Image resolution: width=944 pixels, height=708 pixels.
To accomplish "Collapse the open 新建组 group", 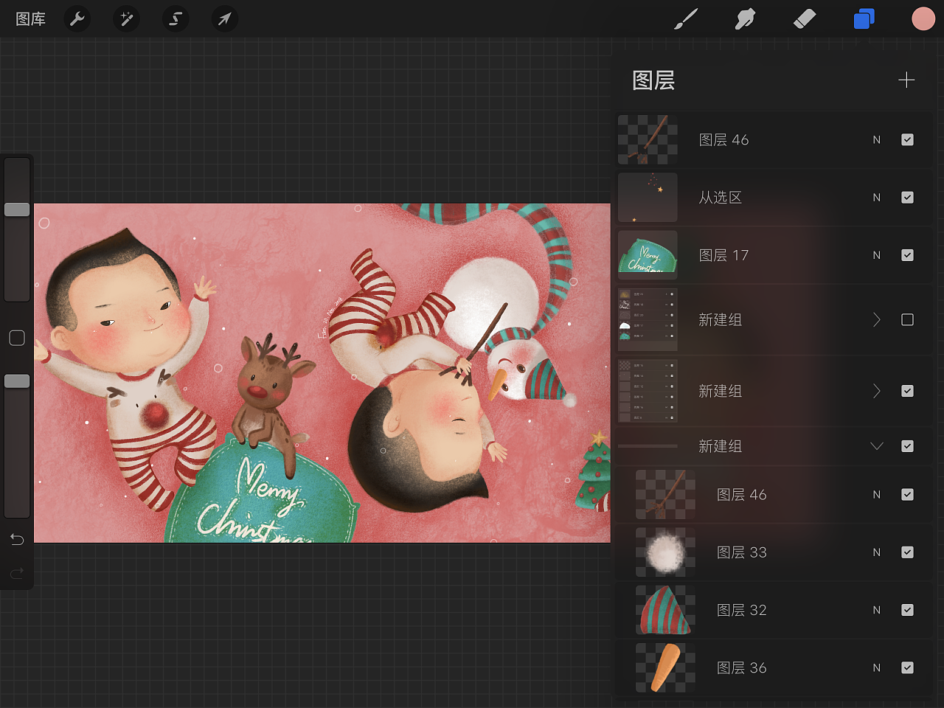I will pyautogui.click(x=877, y=446).
